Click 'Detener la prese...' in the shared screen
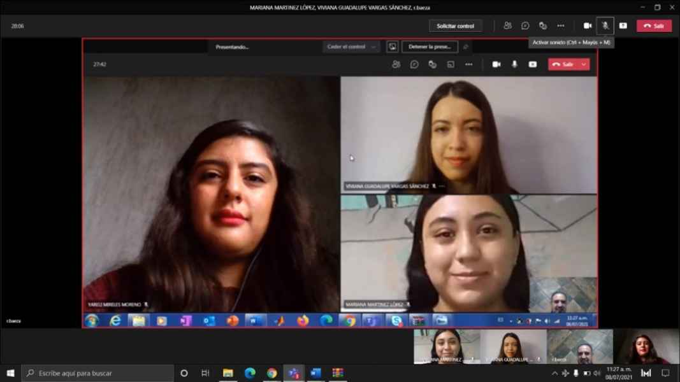Viewport: 680px width, 382px height. [x=430, y=47]
